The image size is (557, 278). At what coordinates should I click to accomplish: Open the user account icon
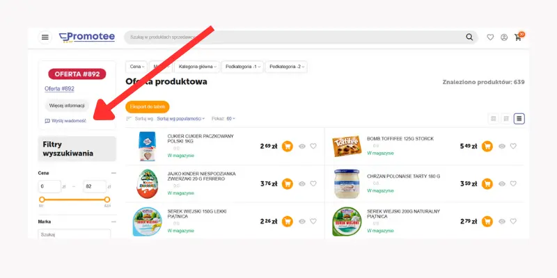click(x=504, y=38)
